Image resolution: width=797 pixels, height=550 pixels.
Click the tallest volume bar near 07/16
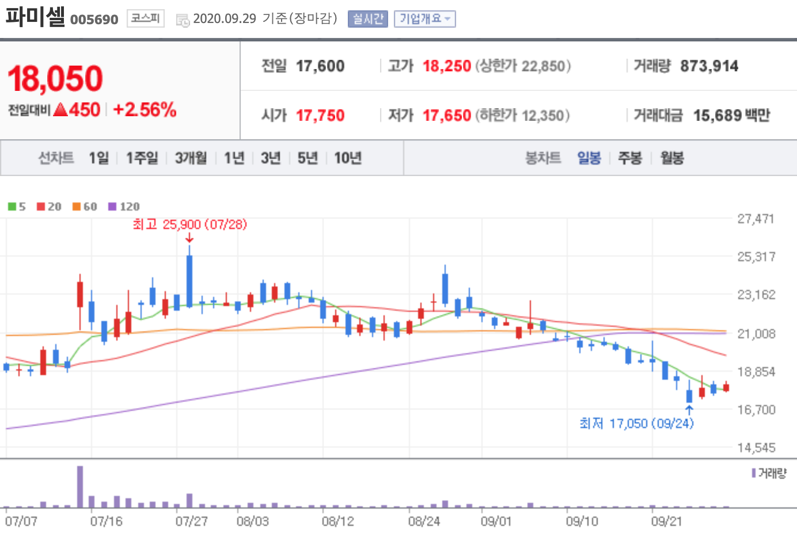(x=80, y=487)
